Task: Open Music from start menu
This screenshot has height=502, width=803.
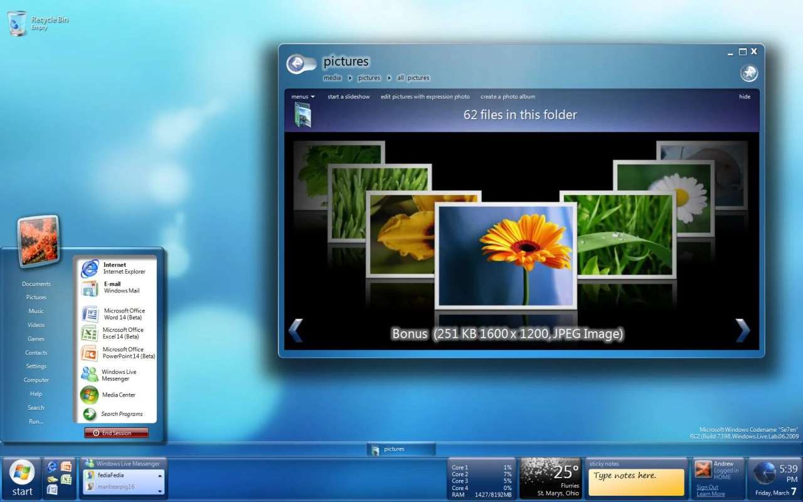Action: pos(36,311)
